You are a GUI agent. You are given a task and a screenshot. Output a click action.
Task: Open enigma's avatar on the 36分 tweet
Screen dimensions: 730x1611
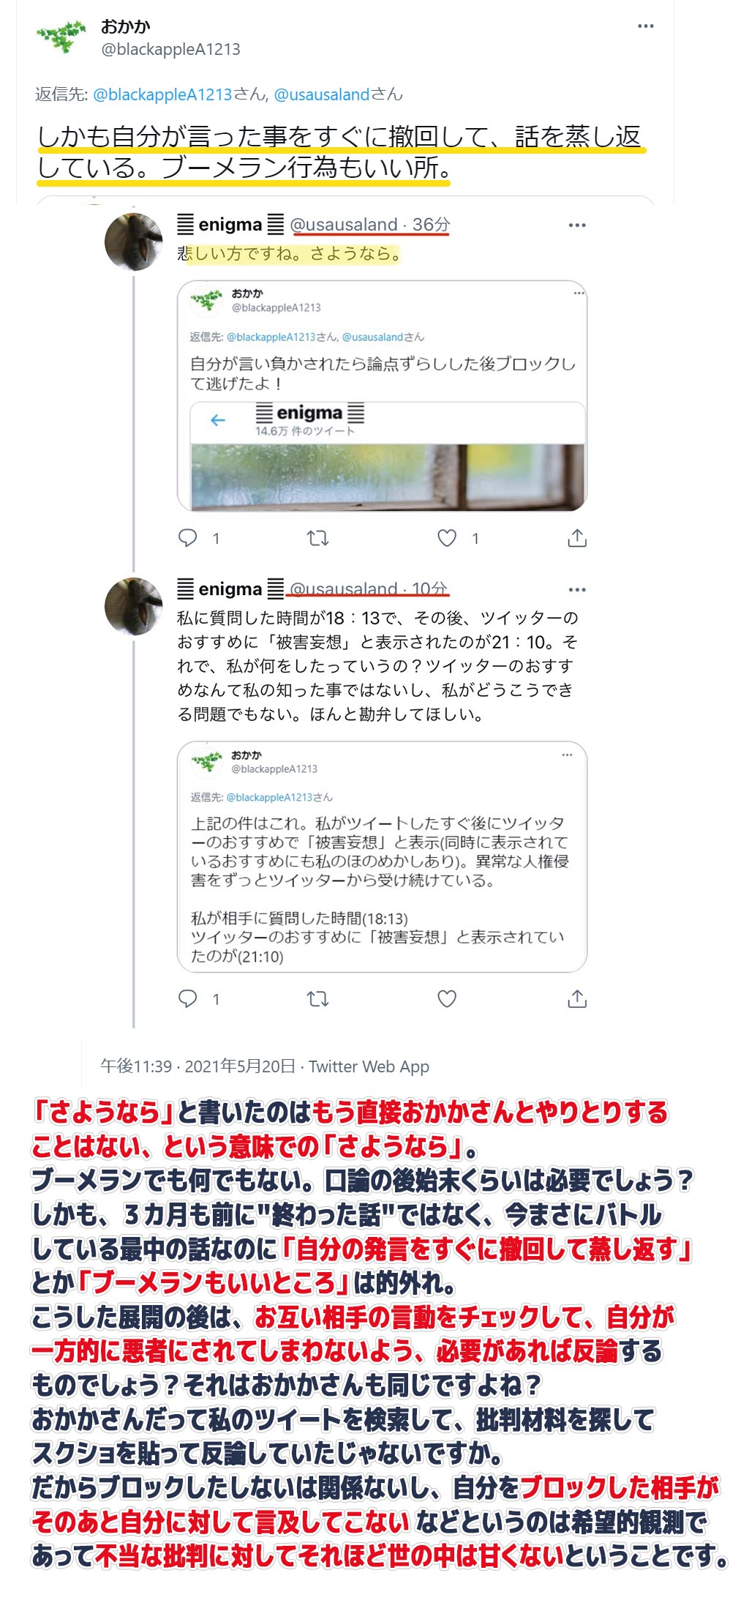pos(134,242)
